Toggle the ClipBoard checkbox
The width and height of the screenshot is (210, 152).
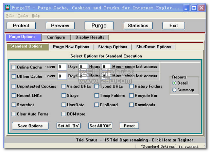[97, 105]
